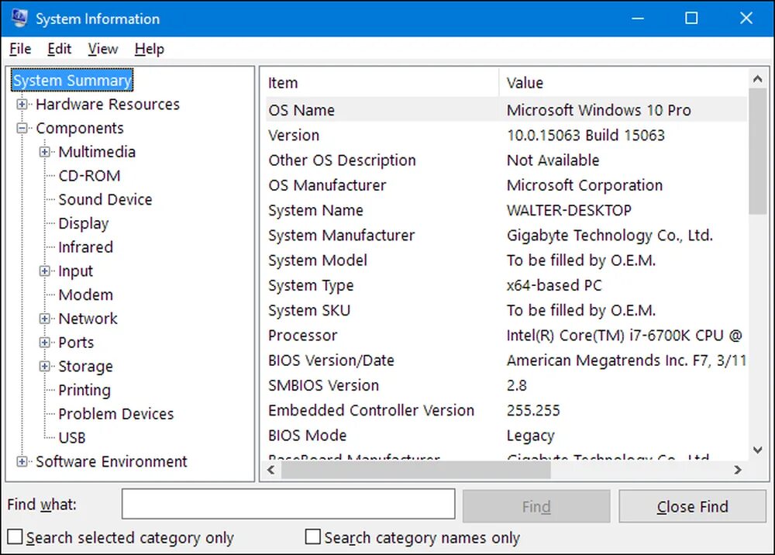Maximize the System Information window
The image size is (775, 555).
(691, 19)
